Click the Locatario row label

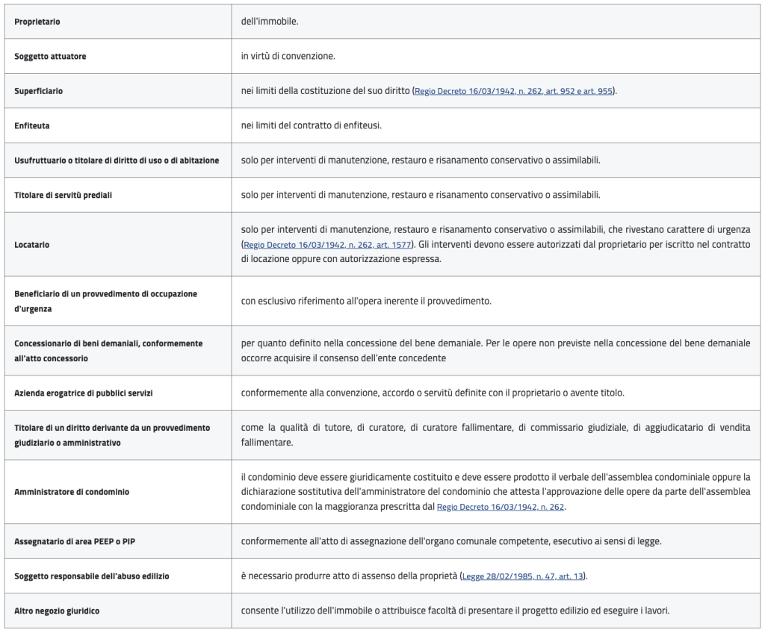pos(32,244)
